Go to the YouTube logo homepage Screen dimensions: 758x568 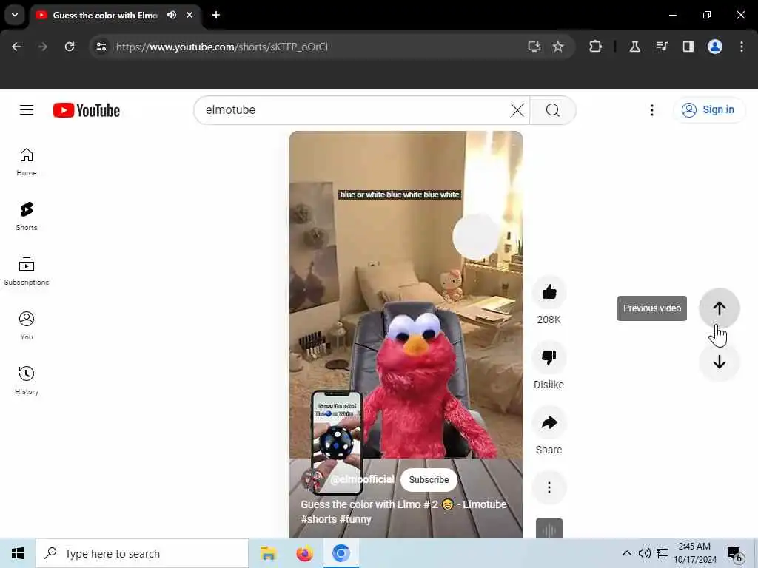click(87, 110)
